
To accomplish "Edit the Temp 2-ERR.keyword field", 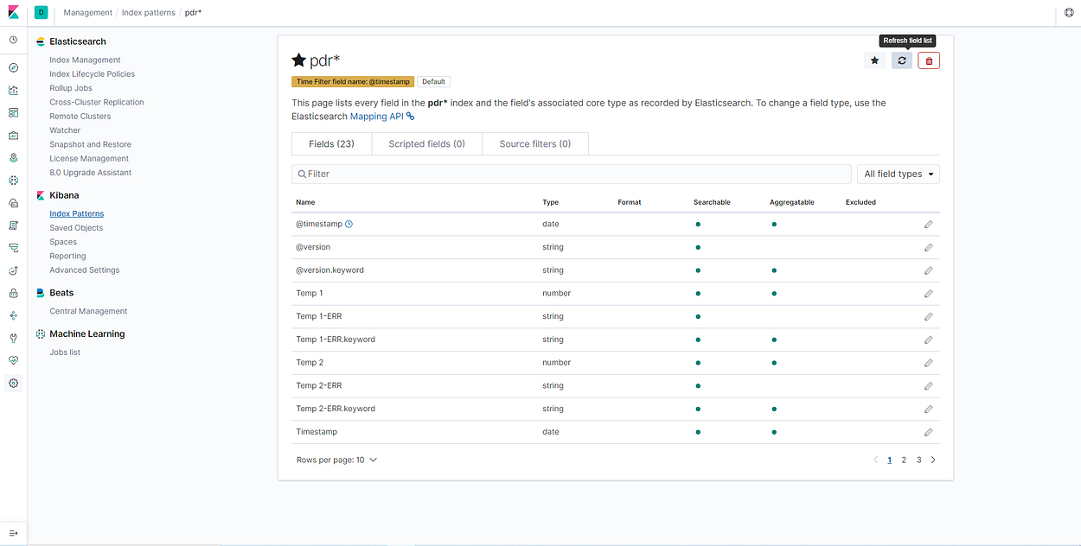I will tap(928, 409).
